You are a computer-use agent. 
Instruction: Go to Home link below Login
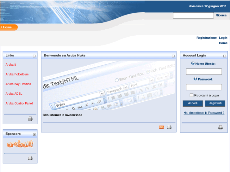point(223,43)
